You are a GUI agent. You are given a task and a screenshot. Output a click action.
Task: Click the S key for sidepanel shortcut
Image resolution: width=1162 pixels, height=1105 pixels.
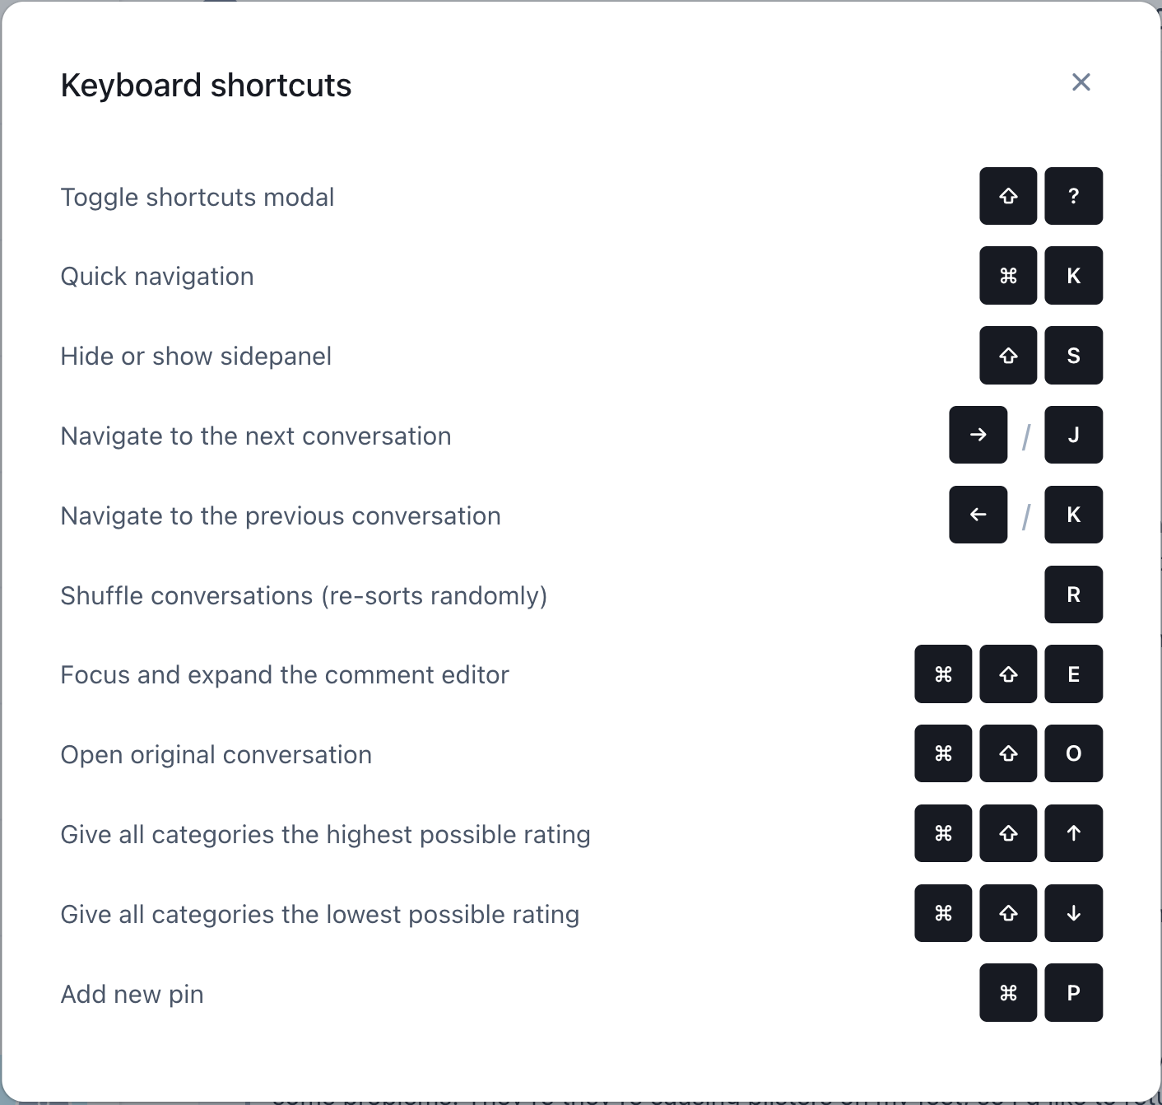pyautogui.click(x=1073, y=356)
